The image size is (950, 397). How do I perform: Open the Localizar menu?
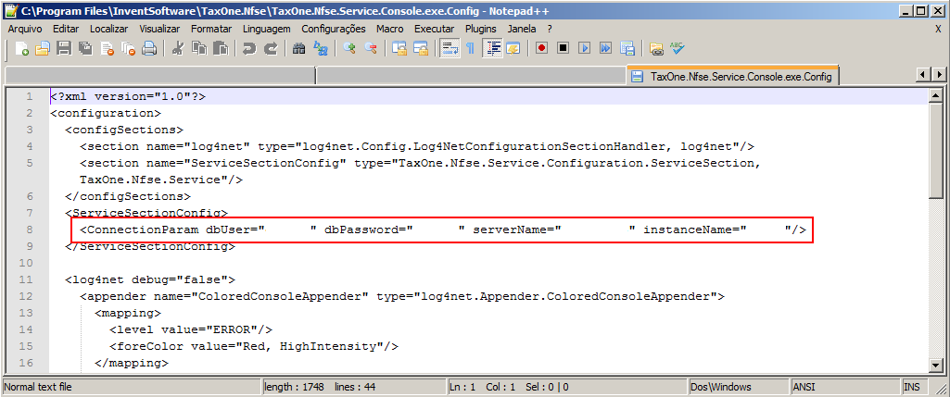click(109, 29)
